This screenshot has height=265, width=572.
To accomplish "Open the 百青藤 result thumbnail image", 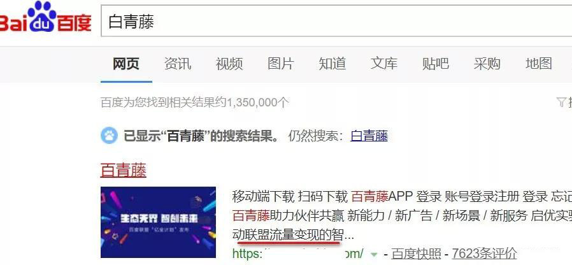I will pyautogui.click(x=159, y=222).
